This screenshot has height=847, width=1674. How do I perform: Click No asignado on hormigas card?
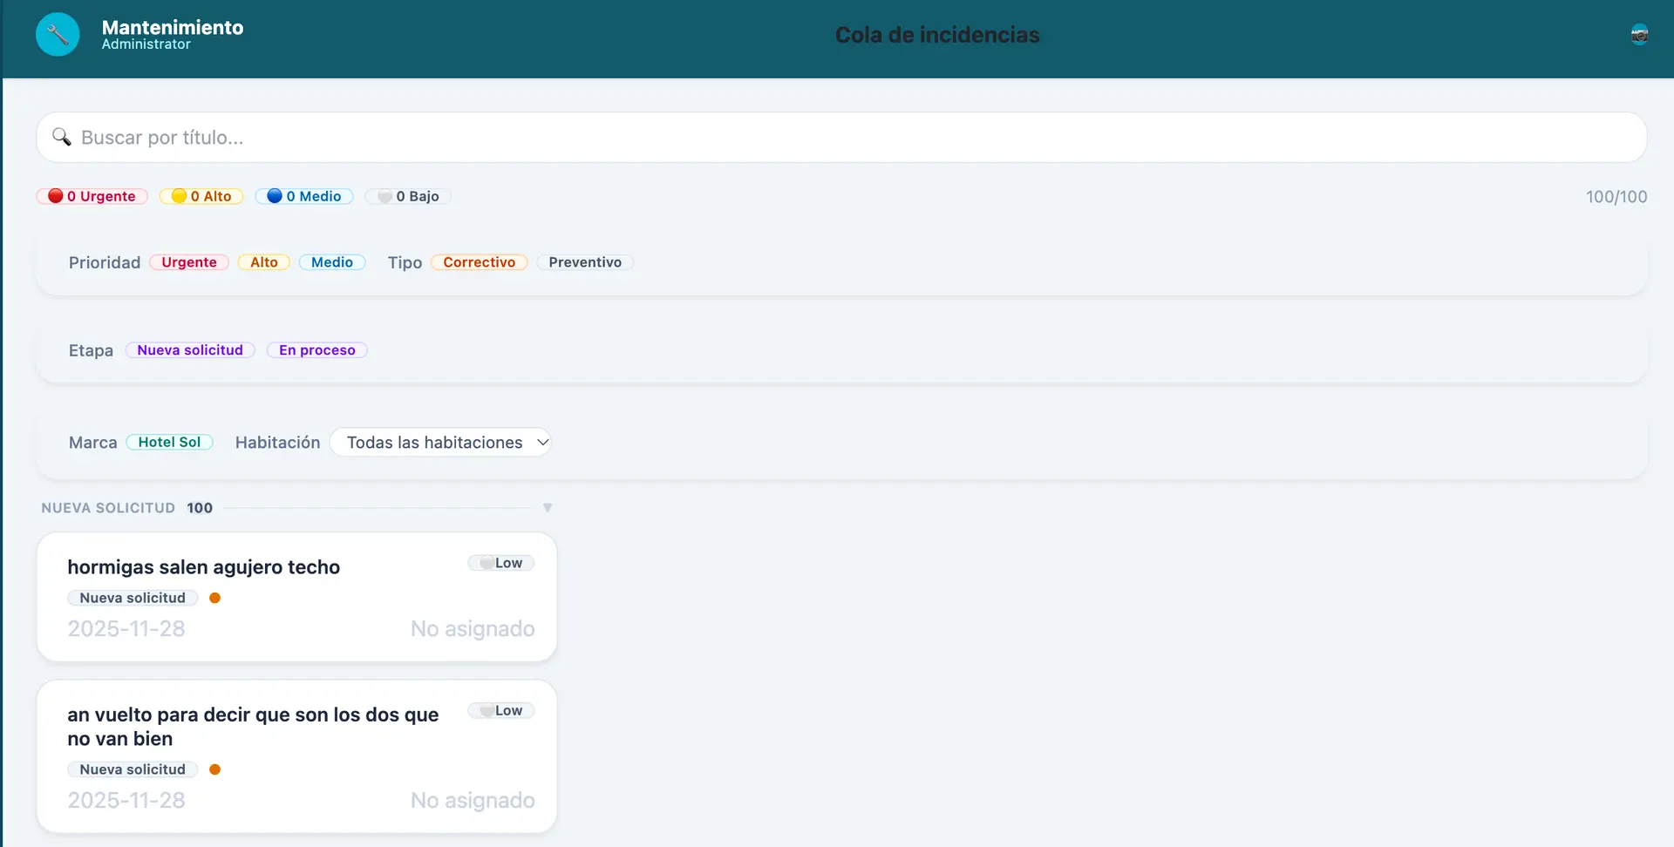point(473,629)
